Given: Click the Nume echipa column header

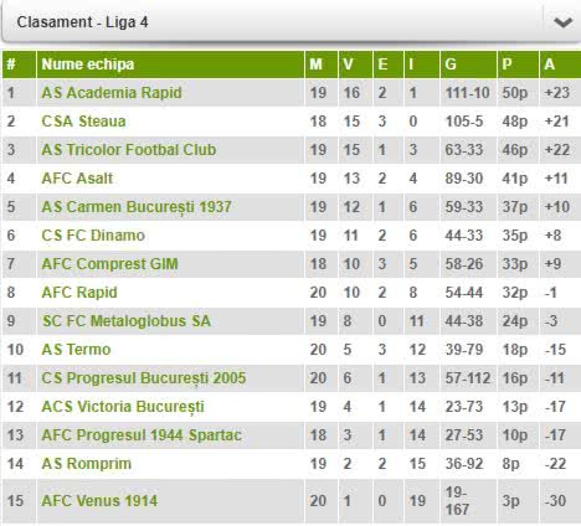Looking at the screenshot, I should (x=88, y=64).
